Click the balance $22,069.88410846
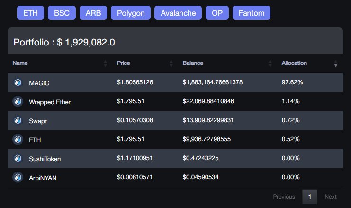The width and height of the screenshot is (351, 208). [208, 101]
